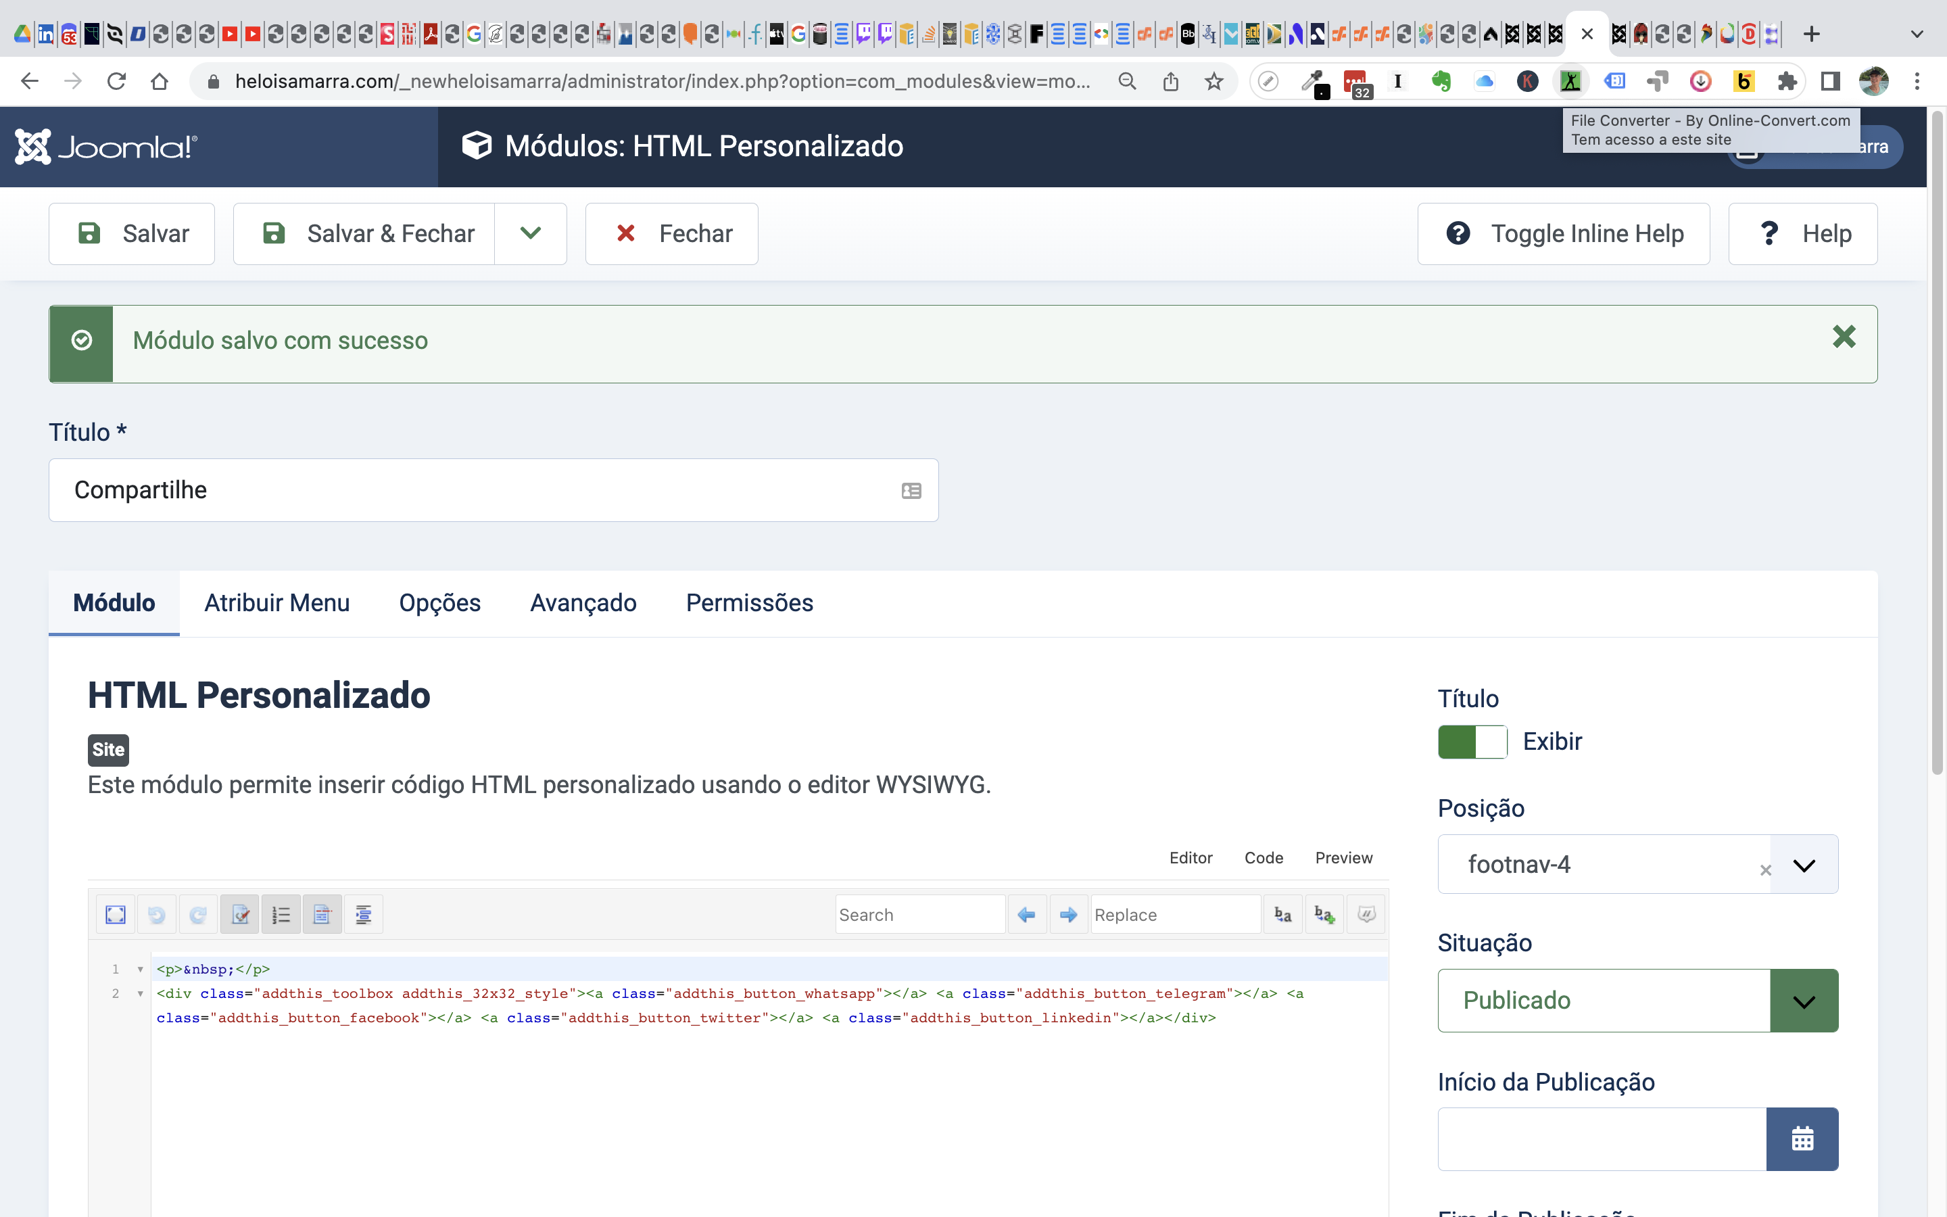This screenshot has width=1947, height=1217.
Task: Click the Replace All icon
Action: point(1324,914)
